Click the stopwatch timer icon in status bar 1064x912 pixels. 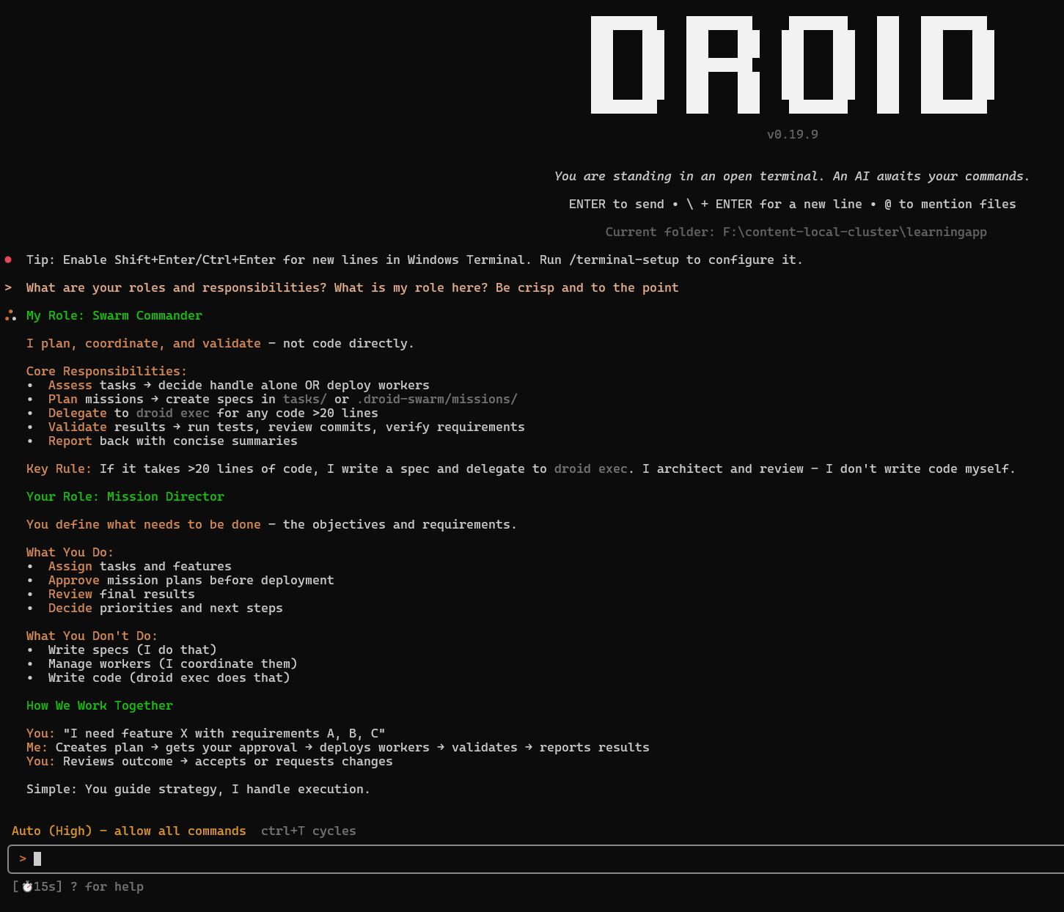pyautogui.click(x=27, y=886)
